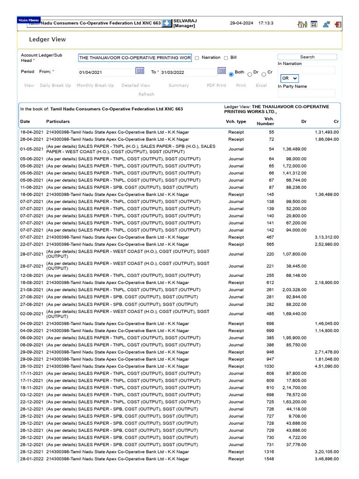
Task: Open the From date calendar picker
Action: [140, 71]
